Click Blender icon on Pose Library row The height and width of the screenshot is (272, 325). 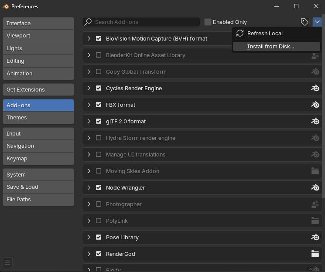coord(315,238)
